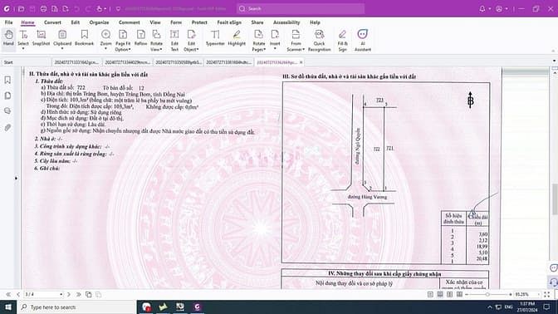Screen dimensions: 558x314
Task: Switch to single page view mode
Action: [x=430, y=294]
